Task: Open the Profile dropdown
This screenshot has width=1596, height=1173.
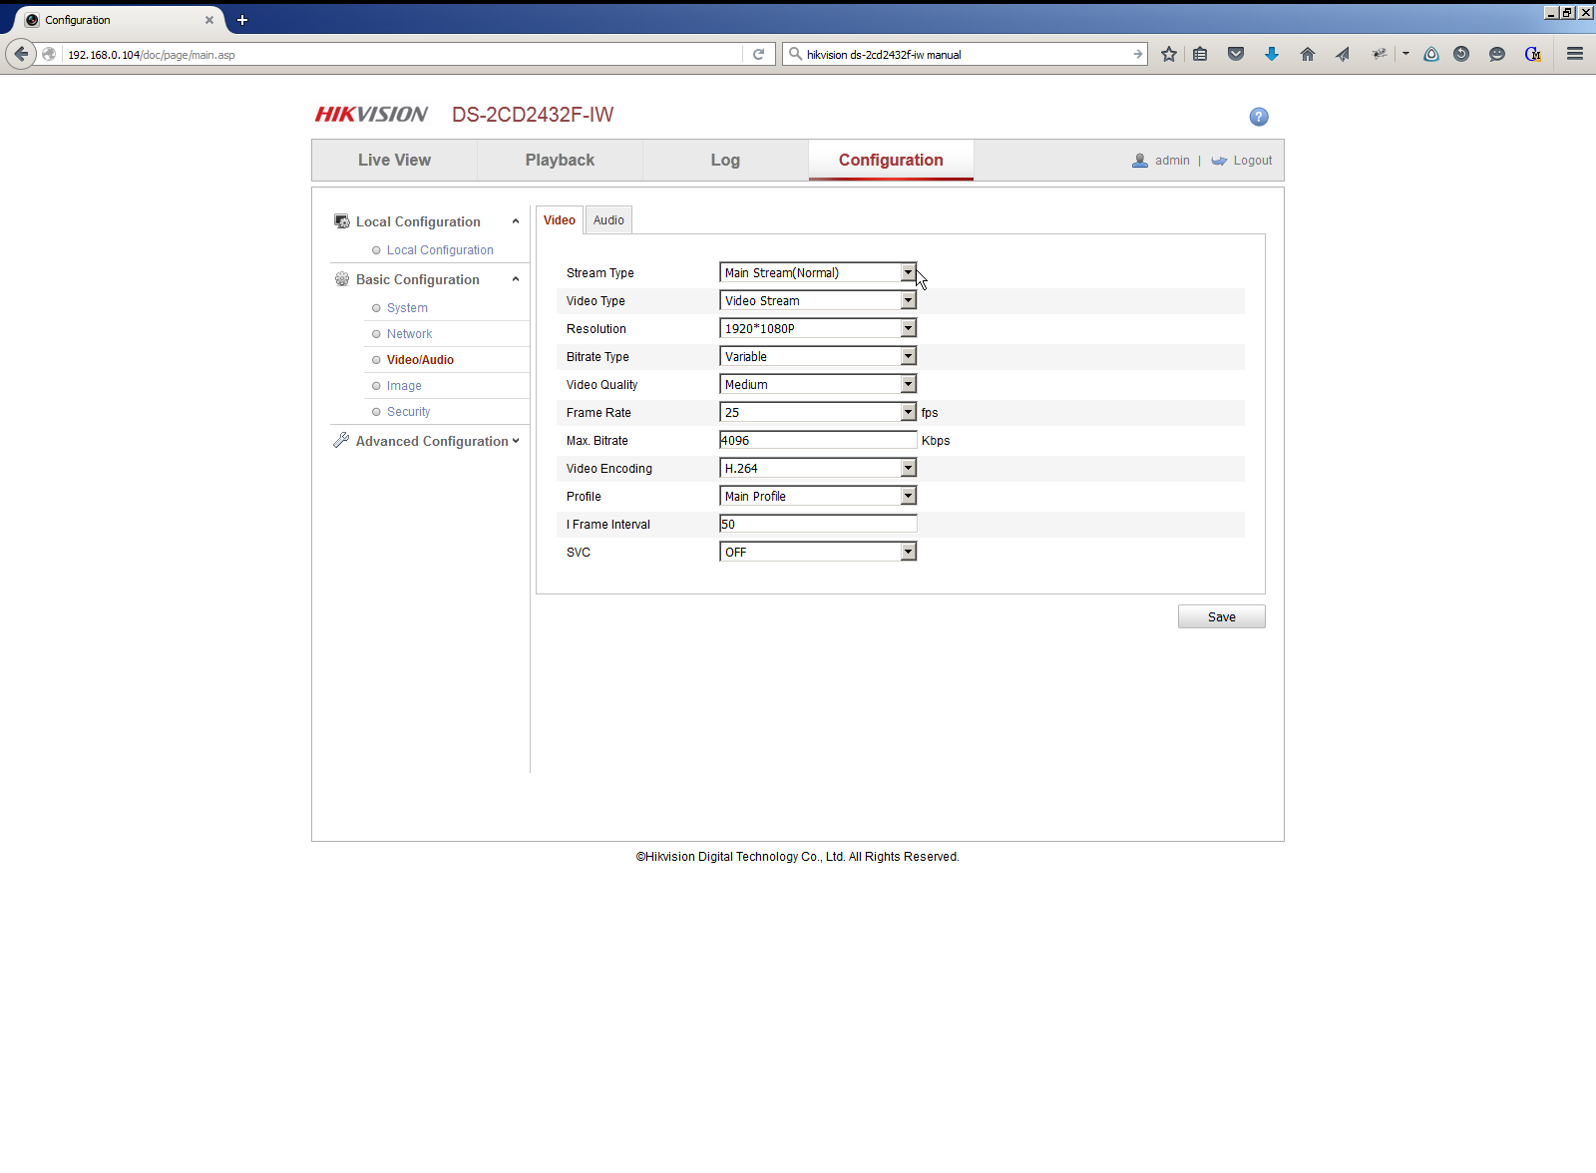Action: (x=818, y=496)
